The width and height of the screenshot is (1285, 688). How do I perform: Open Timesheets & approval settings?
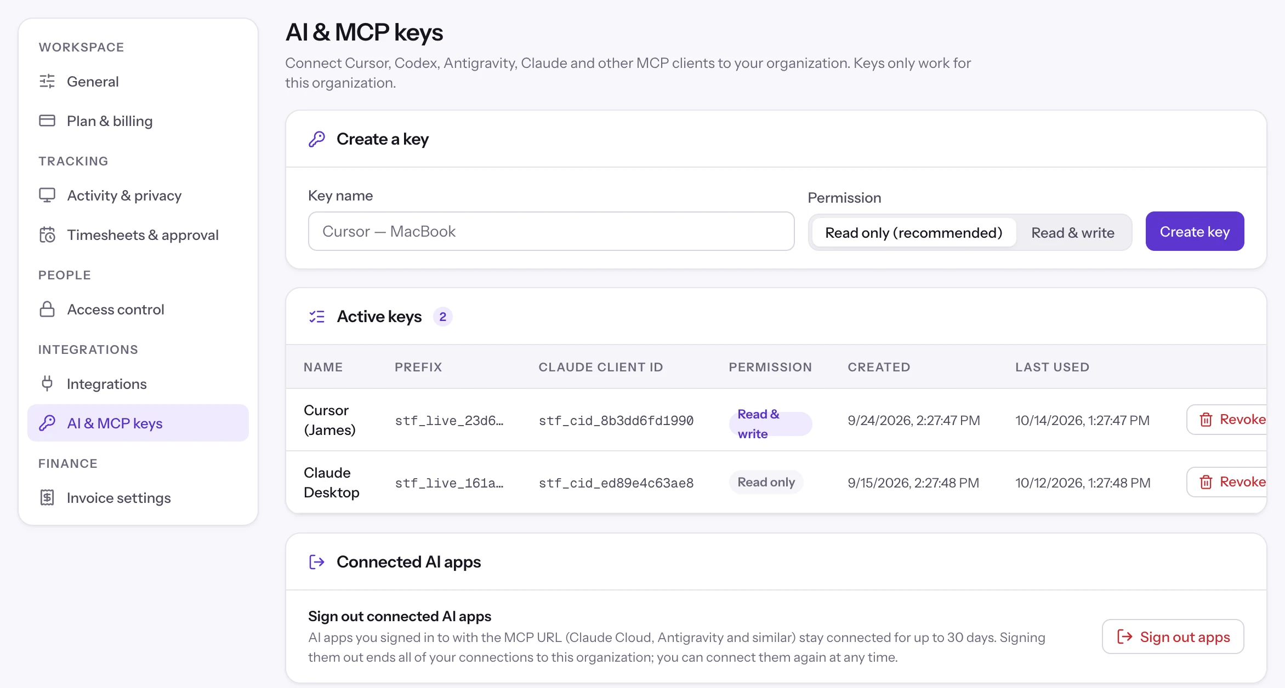point(138,235)
